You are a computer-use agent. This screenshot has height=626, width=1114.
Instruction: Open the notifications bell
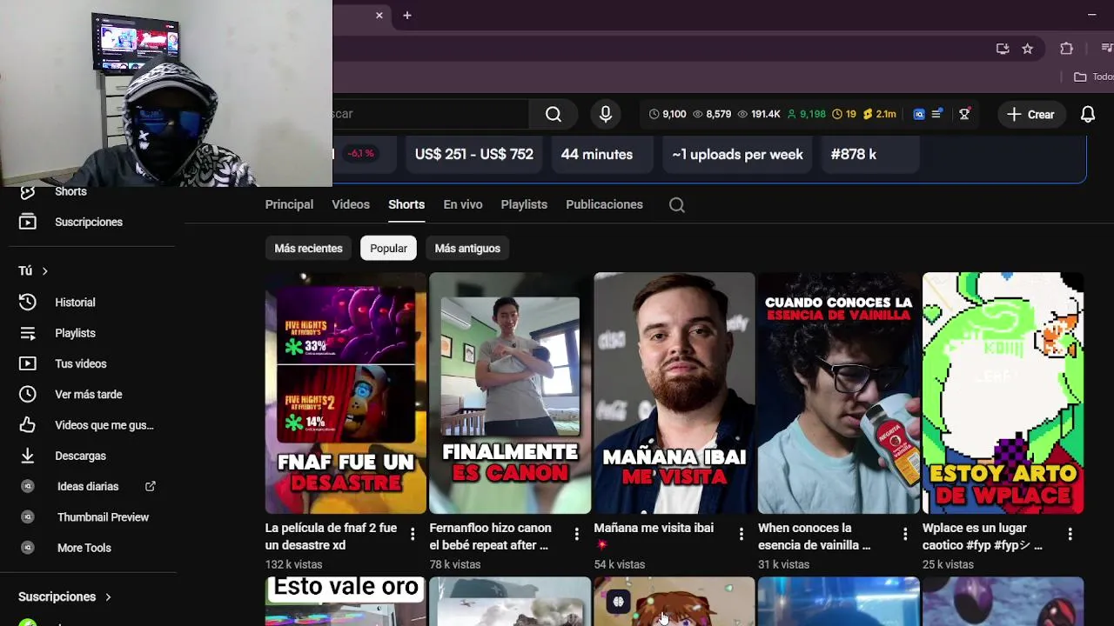(1088, 114)
